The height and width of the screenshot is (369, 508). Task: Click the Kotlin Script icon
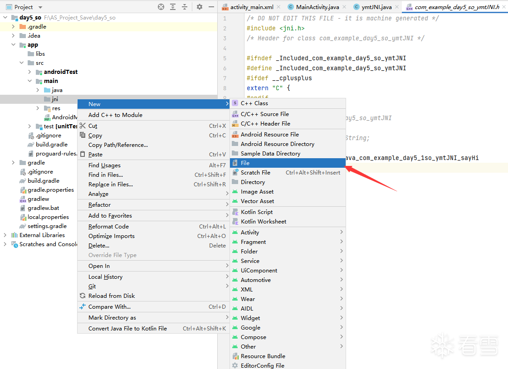[x=235, y=212]
